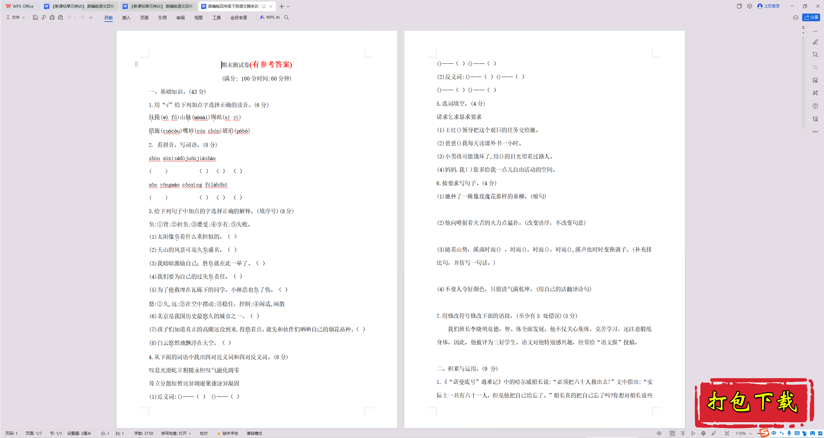Open the search magnifier next to WPS AI
The image size is (824, 438).
pyautogui.click(x=286, y=17)
